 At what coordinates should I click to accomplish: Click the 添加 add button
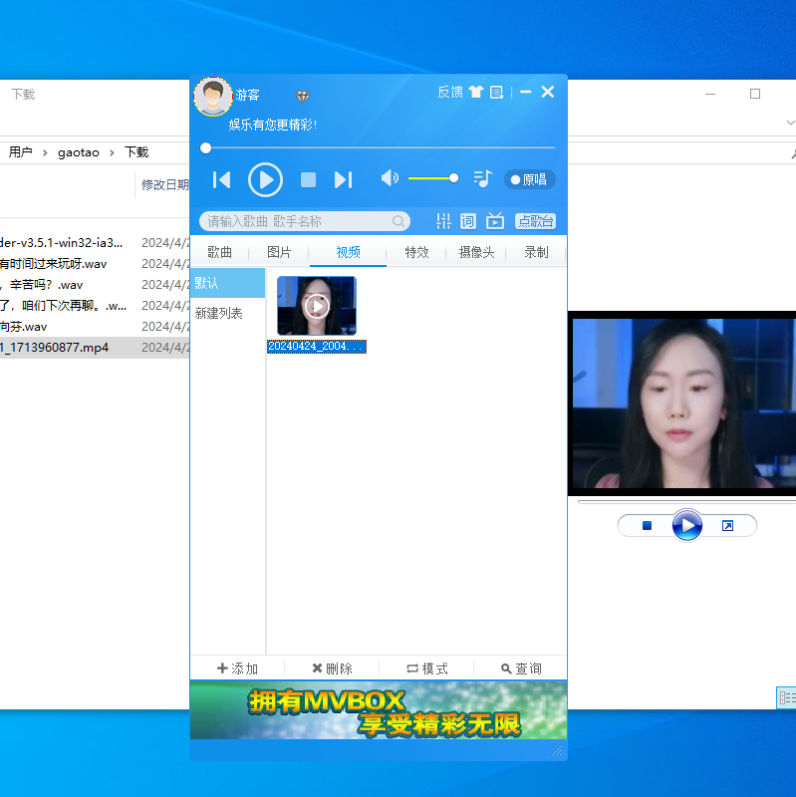coord(237,668)
